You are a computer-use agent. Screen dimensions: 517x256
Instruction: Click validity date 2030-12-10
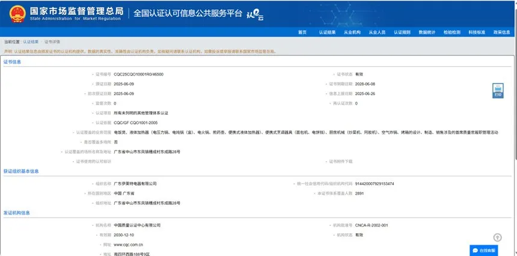coord(124,235)
